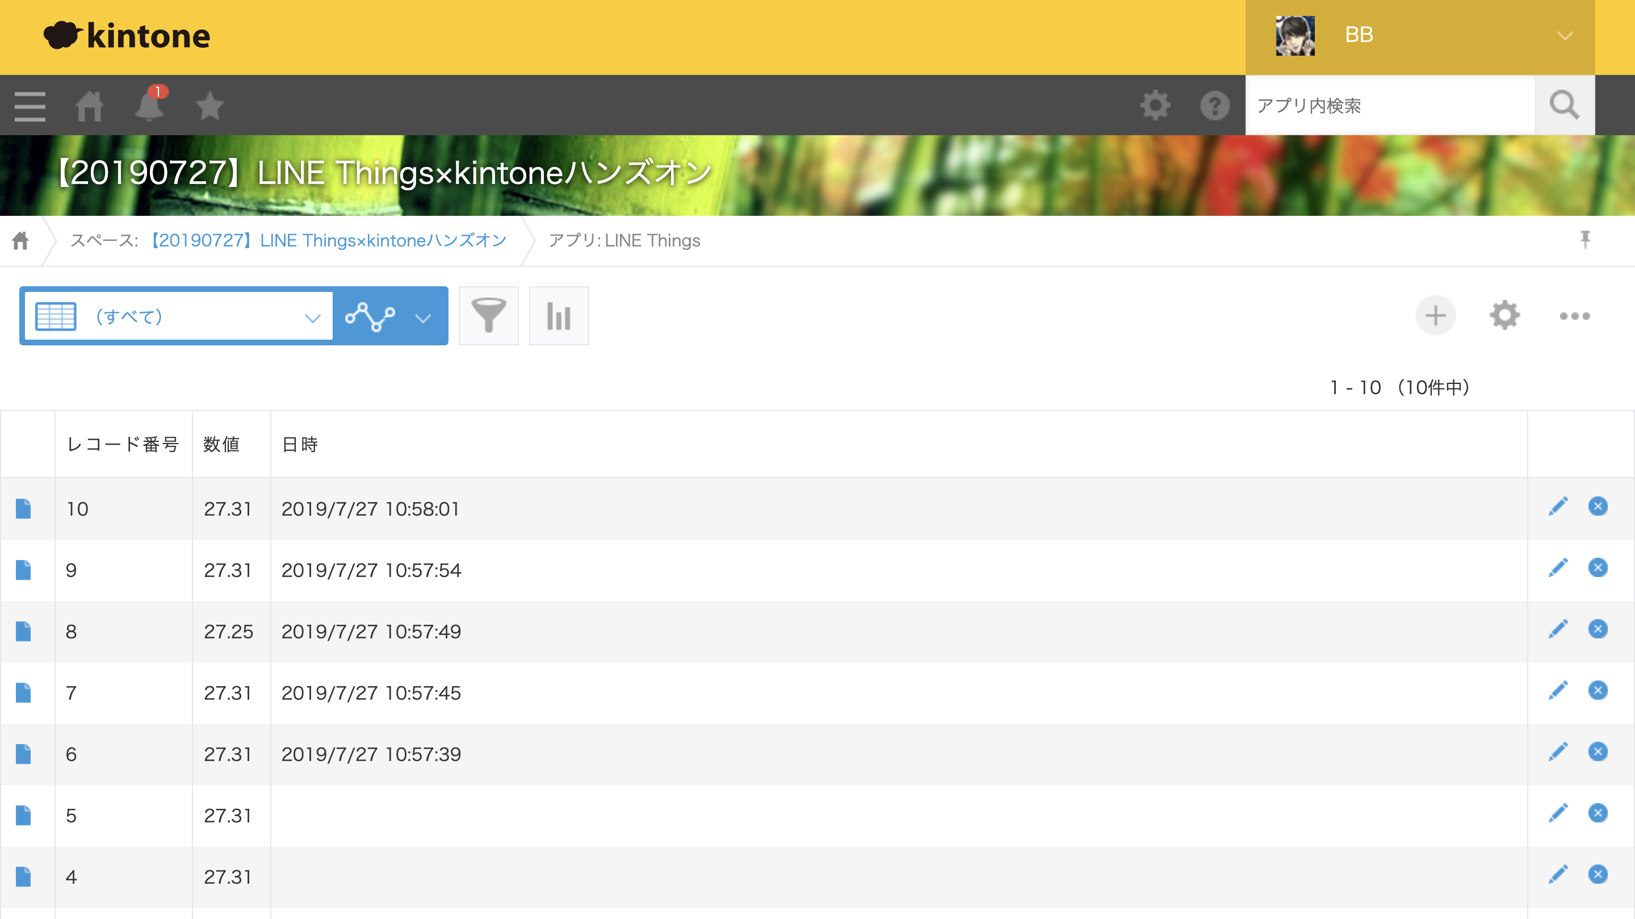Open details of record 7
This screenshot has height=919, width=1635.
click(x=23, y=693)
